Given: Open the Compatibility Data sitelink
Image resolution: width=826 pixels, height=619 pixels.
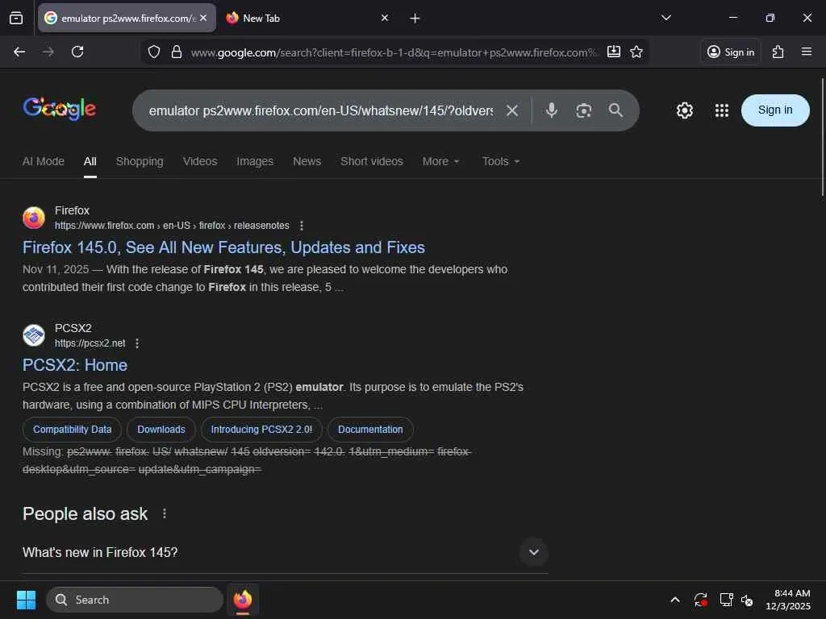Looking at the screenshot, I should (x=72, y=430).
